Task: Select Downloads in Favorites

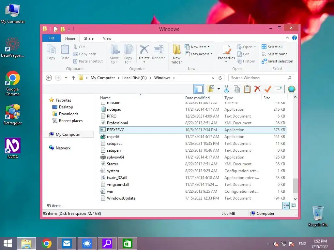Action: point(68,114)
